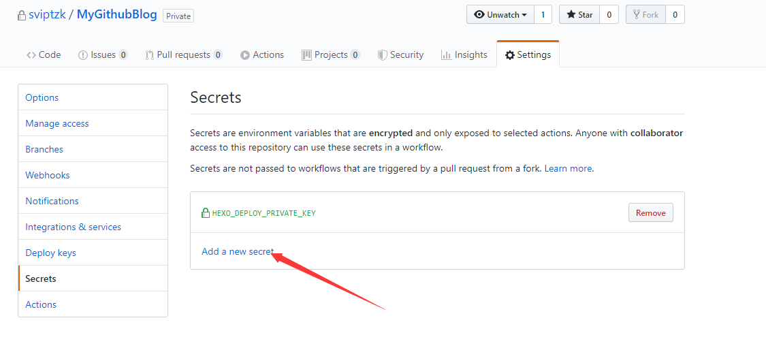The width and height of the screenshot is (766, 350).
Task: Click the Issues circle icon
Action: coord(83,55)
